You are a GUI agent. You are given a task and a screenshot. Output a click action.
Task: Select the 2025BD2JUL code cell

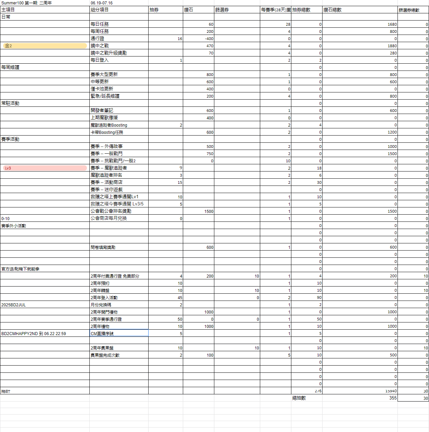(45, 305)
